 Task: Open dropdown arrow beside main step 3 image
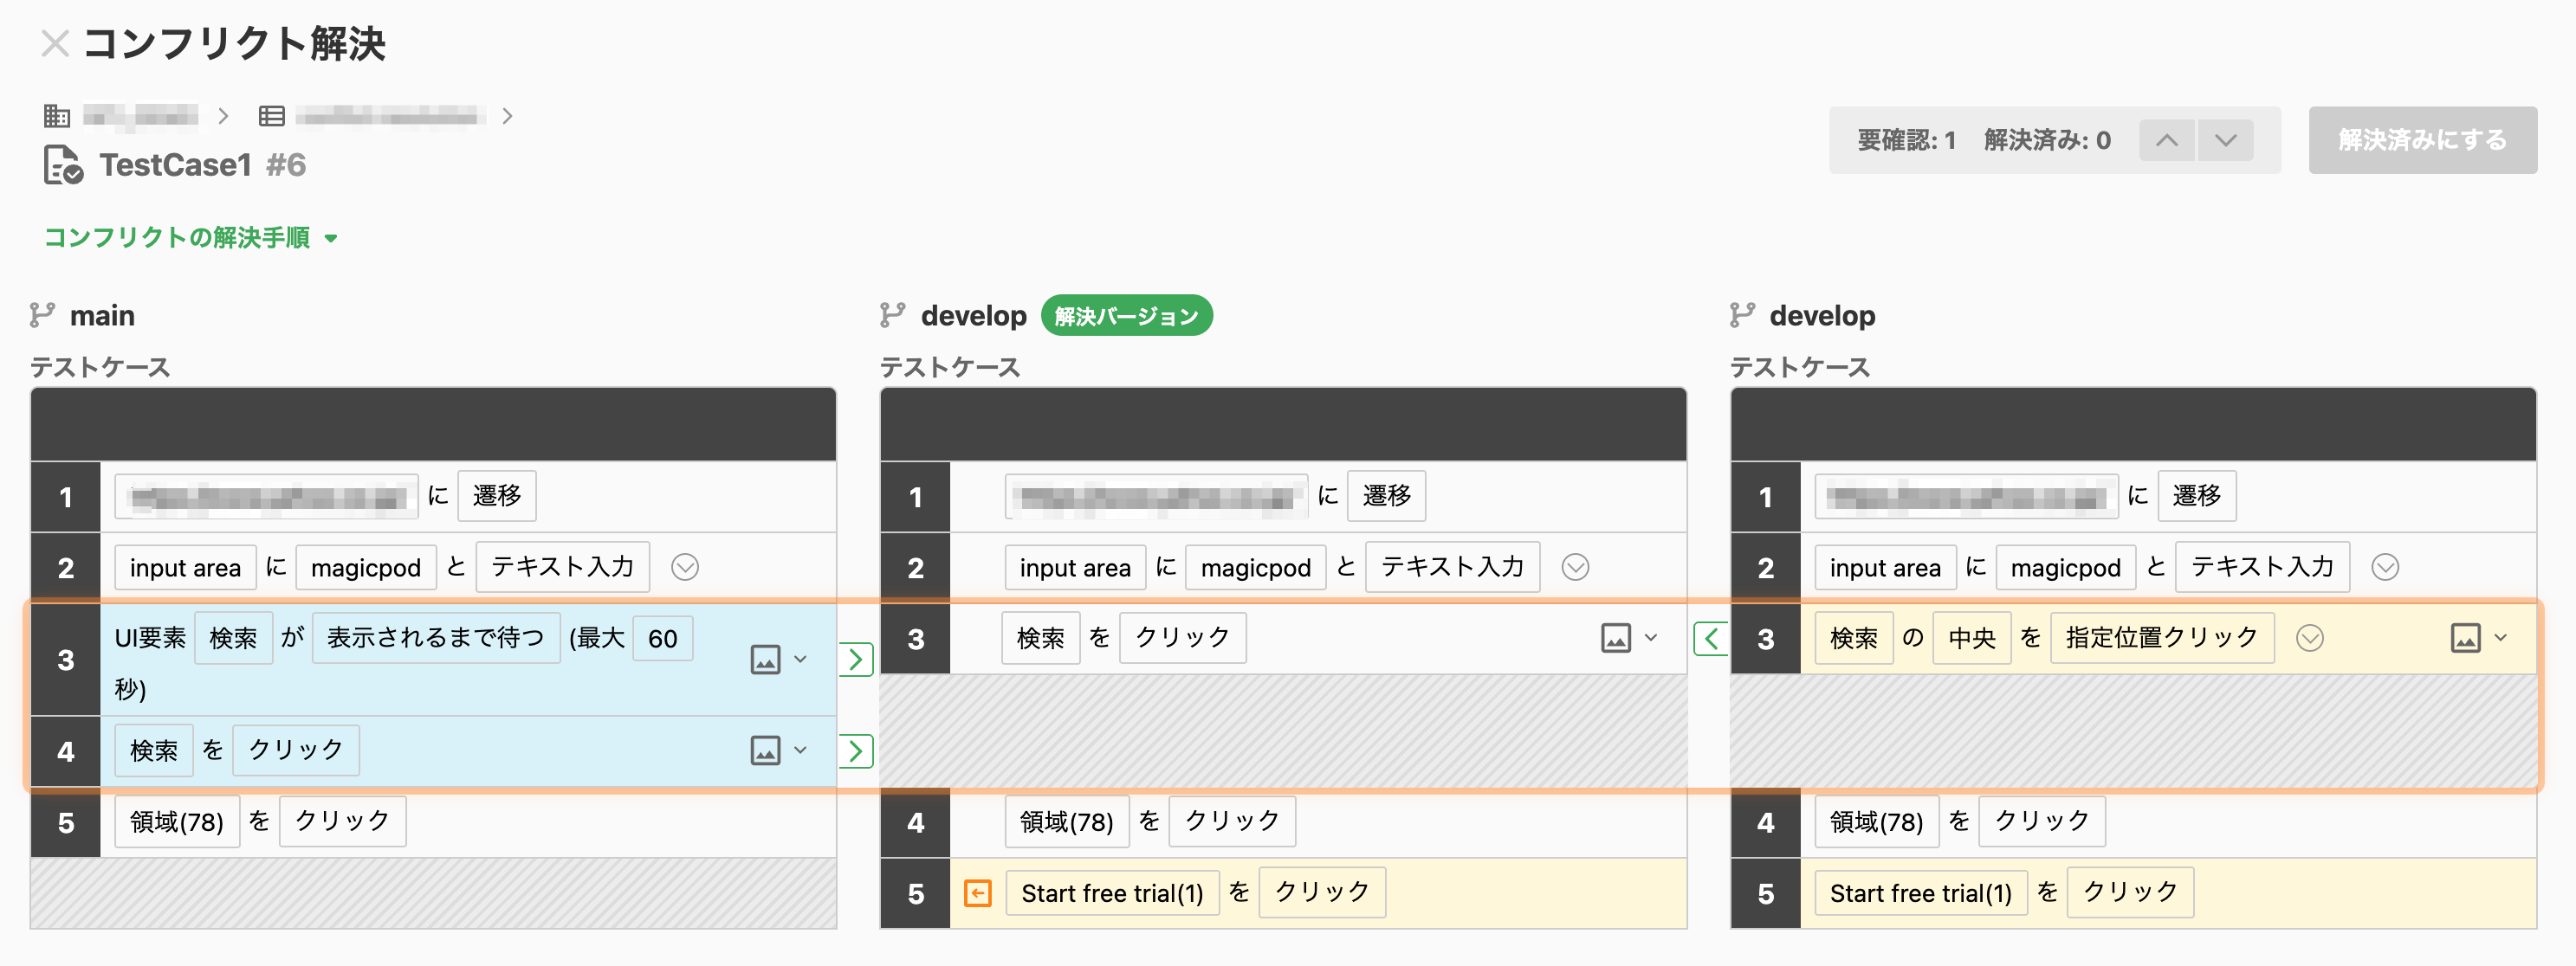click(800, 660)
